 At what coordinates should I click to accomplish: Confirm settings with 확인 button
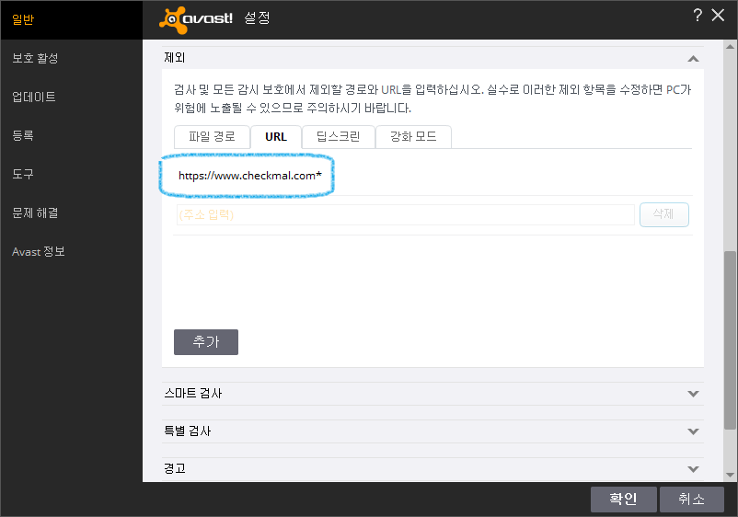[623, 500]
